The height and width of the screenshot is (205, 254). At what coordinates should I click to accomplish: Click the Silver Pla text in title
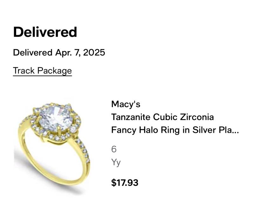point(212,130)
